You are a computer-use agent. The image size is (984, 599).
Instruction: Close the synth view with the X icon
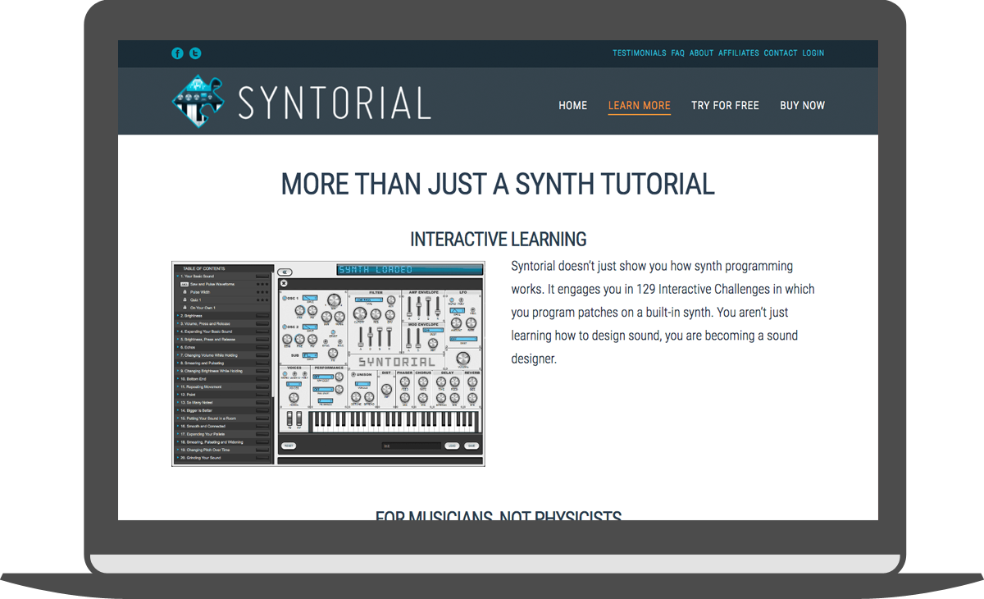[x=283, y=284]
